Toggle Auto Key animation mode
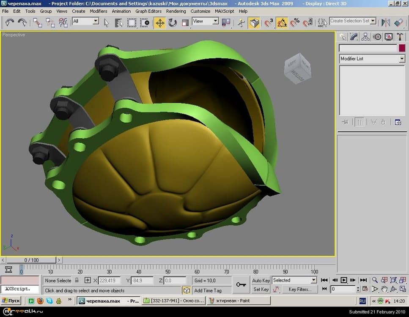Image resolution: width=409 pixels, height=317 pixels. (261, 280)
